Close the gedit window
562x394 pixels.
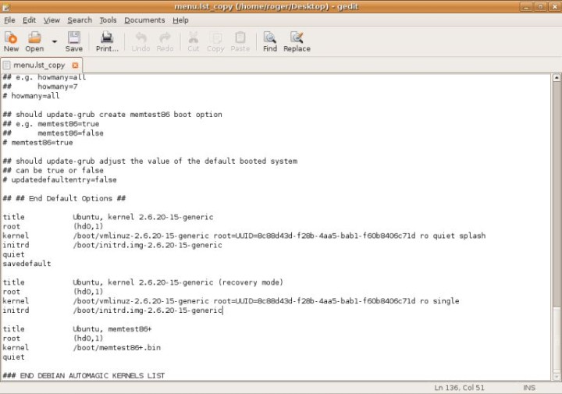[554, 7]
